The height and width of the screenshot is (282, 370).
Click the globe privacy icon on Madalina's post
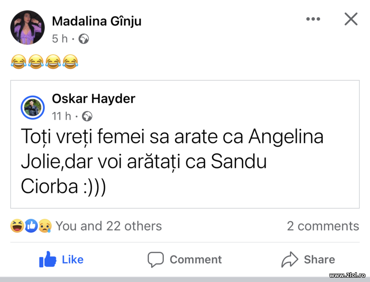point(84,39)
